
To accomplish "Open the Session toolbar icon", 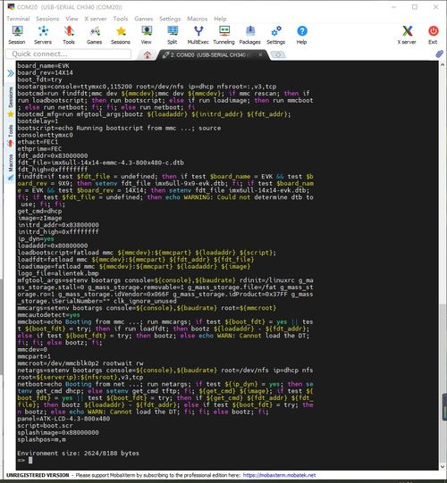I will 17,35.
